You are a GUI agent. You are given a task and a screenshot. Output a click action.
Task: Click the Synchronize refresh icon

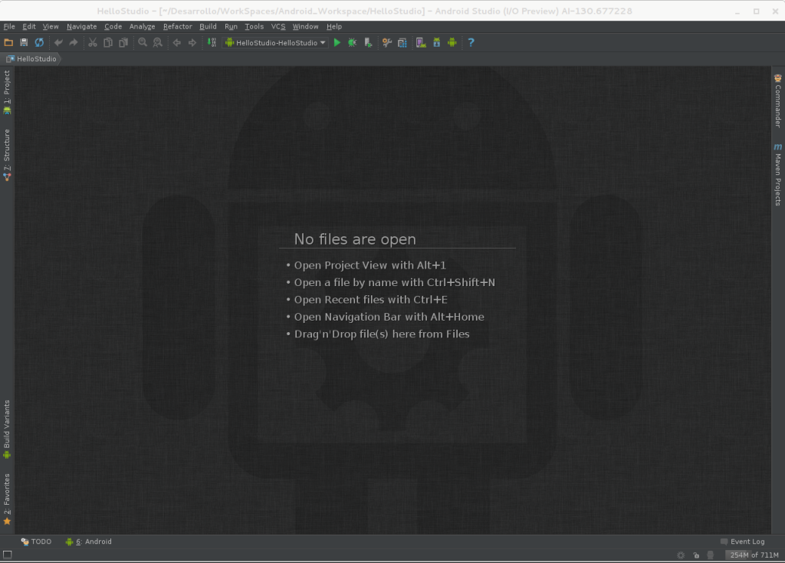[39, 43]
